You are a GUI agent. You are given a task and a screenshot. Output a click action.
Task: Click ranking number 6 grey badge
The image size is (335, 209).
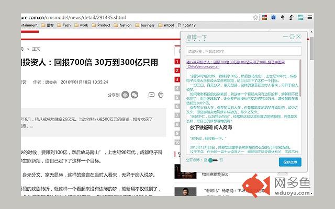pyautogui.click(x=177, y=107)
